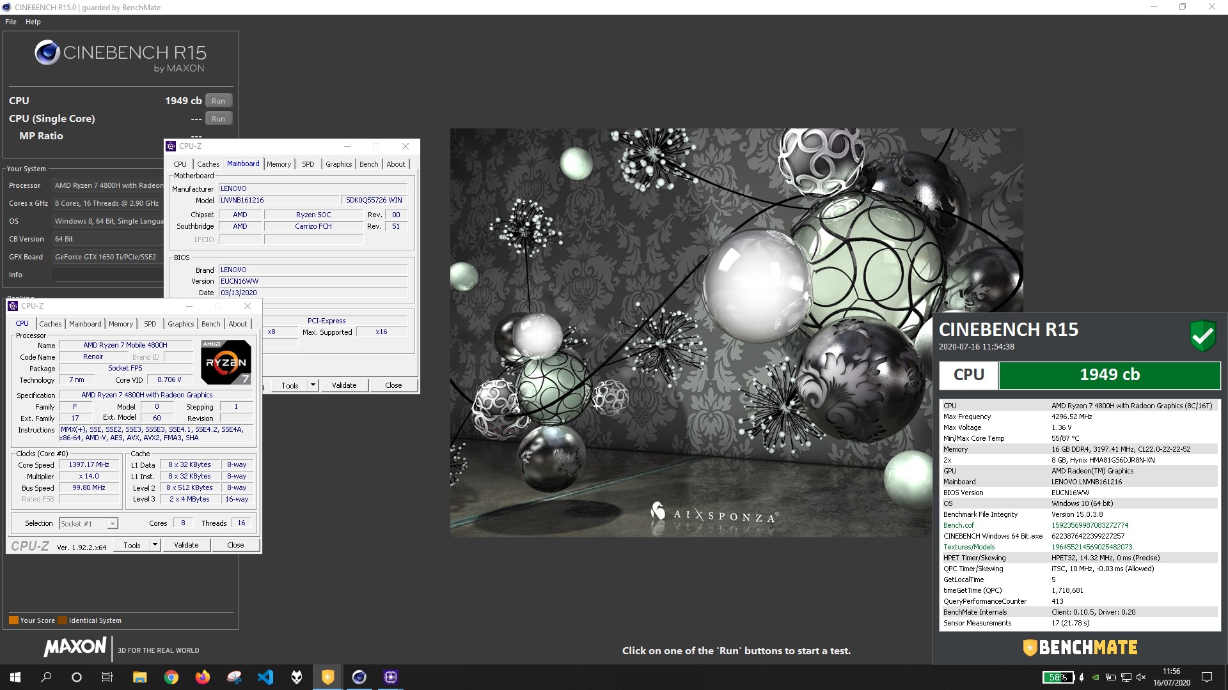This screenshot has height=690, width=1228.
Task: Run the CPU Single Core benchmark
Action: (219, 119)
